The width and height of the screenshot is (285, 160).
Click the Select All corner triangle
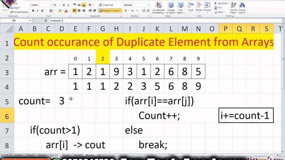coord(7,28)
